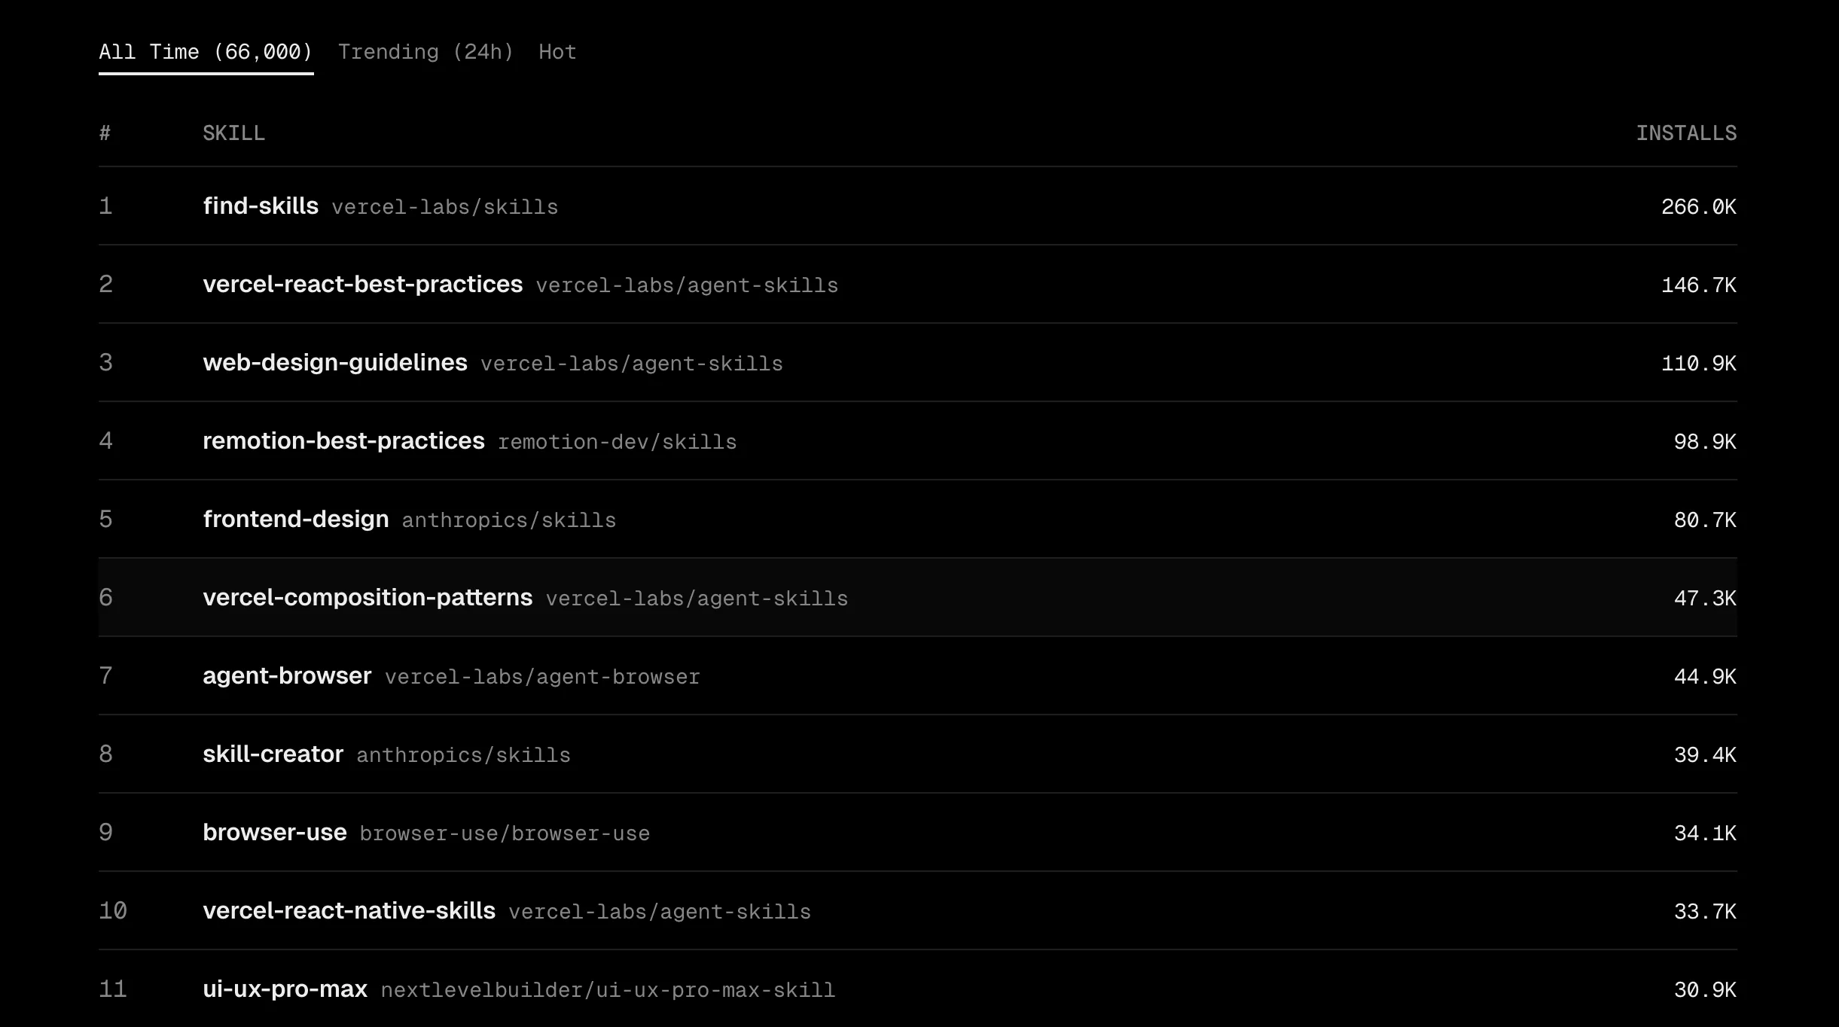Click the web-design-guidelines skill
Image resolution: width=1839 pixels, height=1027 pixels.
click(335, 363)
